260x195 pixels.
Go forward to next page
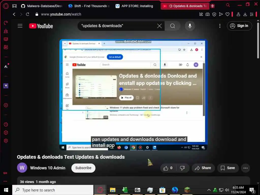[21, 14]
